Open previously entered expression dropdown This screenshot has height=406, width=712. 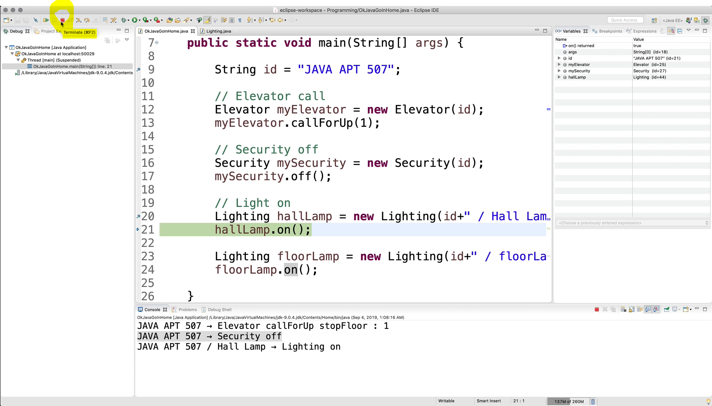706,223
